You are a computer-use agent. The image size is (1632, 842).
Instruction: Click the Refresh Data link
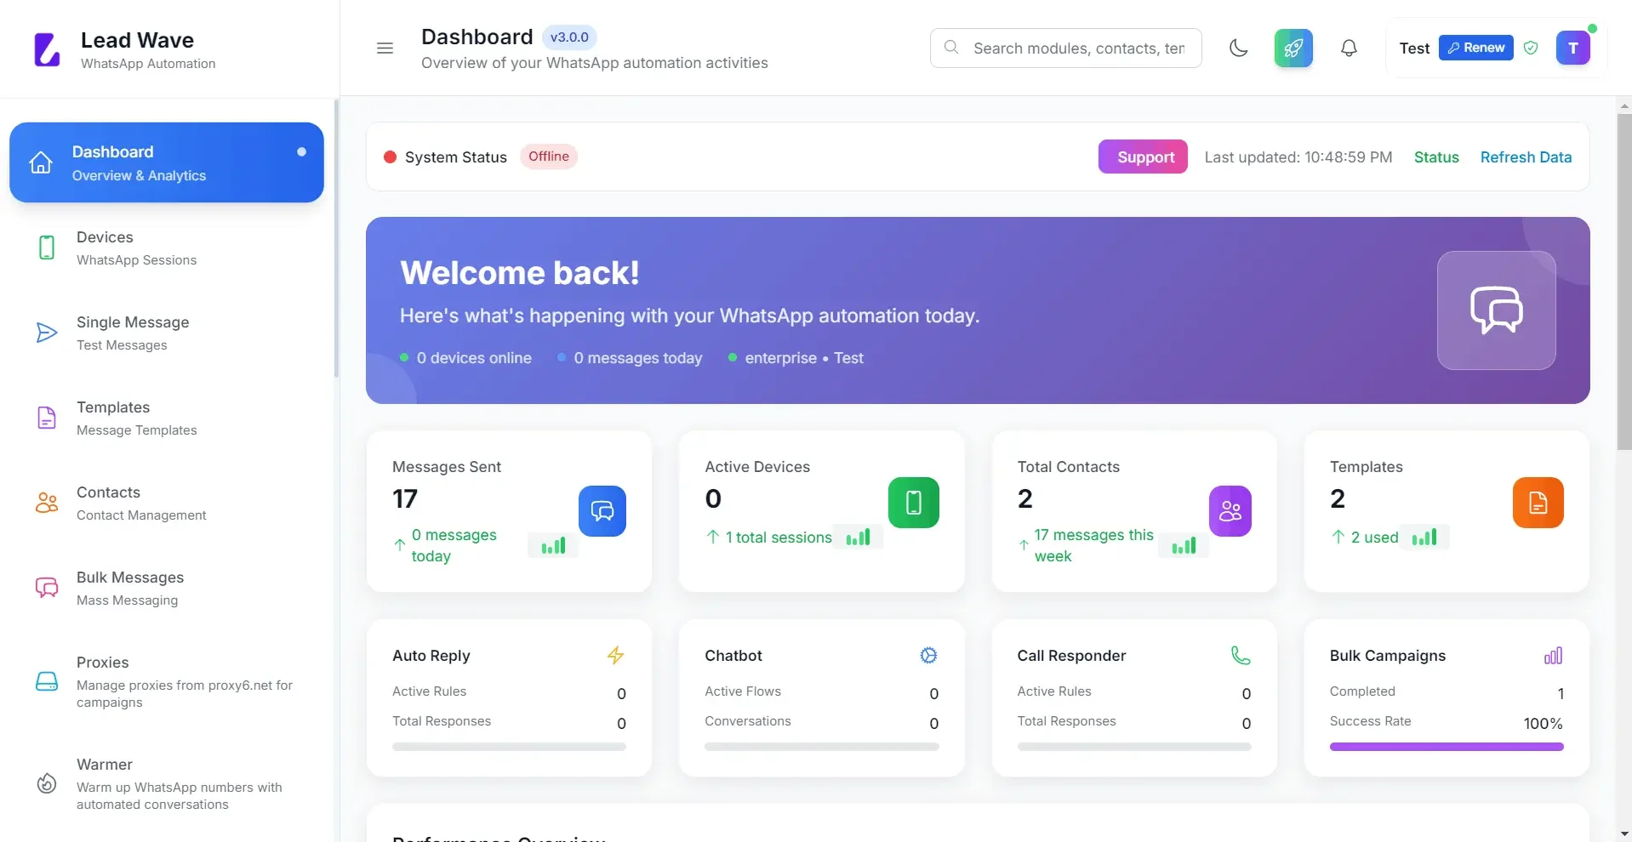(1525, 157)
